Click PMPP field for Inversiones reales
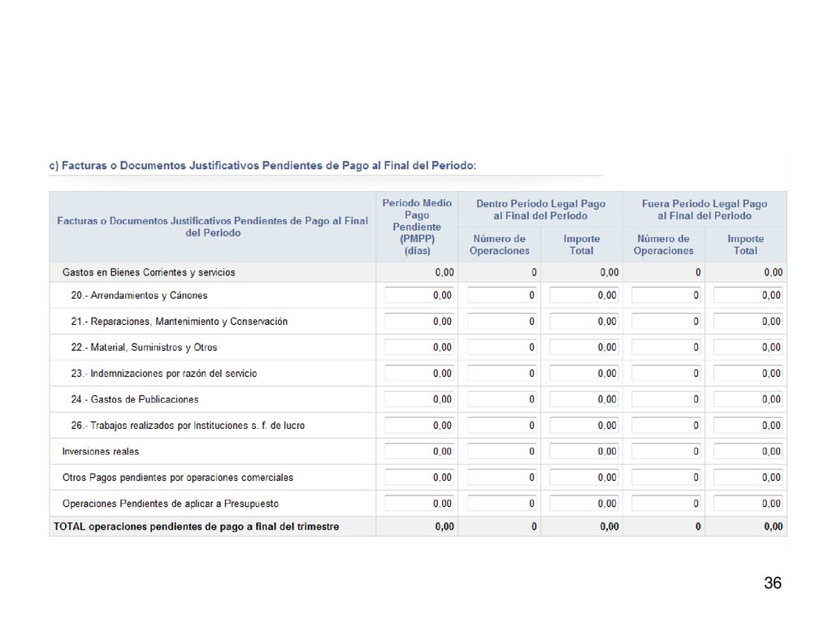Image resolution: width=832 pixels, height=624 pixels. click(419, 451)
